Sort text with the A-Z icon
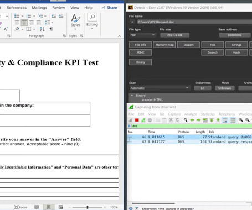 click(42, 29)
